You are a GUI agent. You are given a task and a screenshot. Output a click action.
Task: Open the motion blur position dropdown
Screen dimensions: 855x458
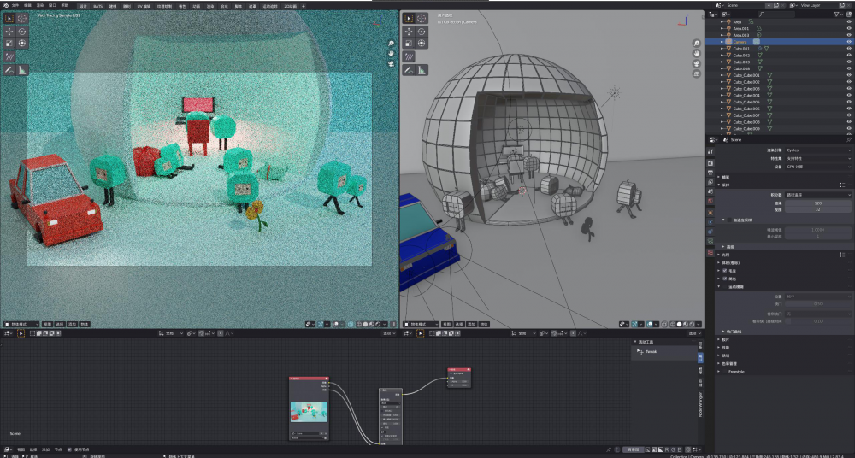pyautogui.click(x=817, y=296)
